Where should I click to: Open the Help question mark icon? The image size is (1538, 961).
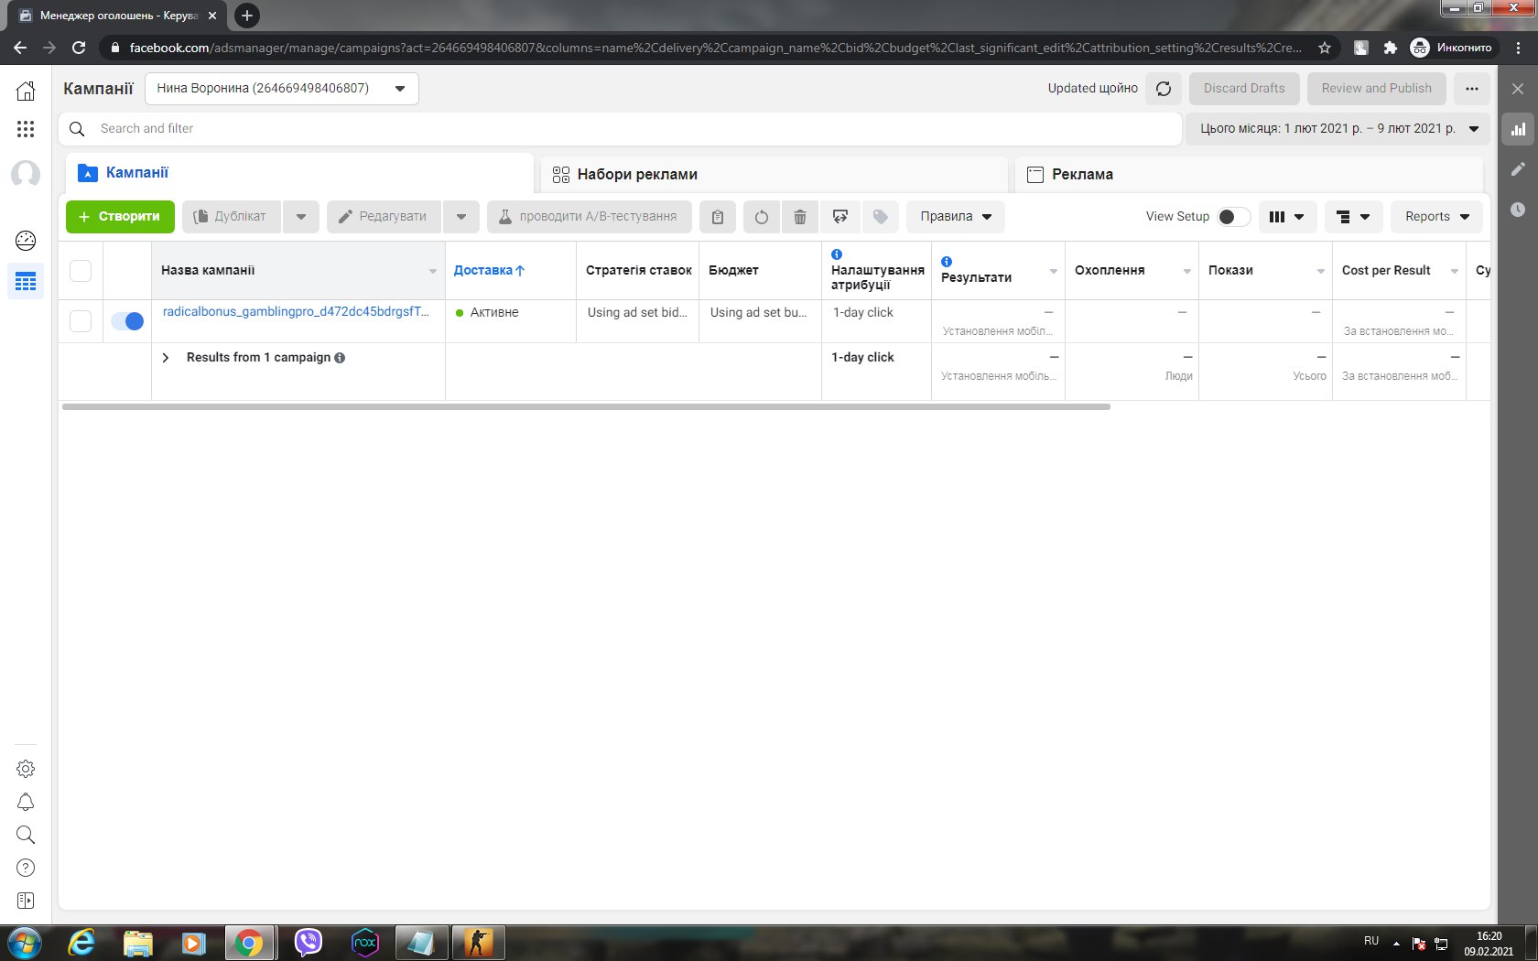tap(26, 868)
